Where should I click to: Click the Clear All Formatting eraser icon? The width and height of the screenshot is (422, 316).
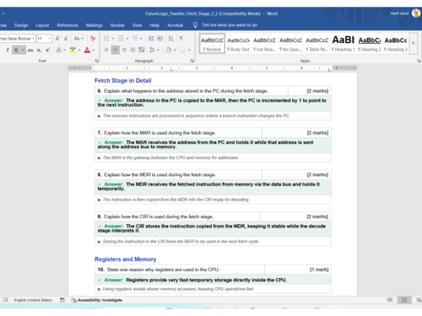pyautogui.click(x=93, y=39)
